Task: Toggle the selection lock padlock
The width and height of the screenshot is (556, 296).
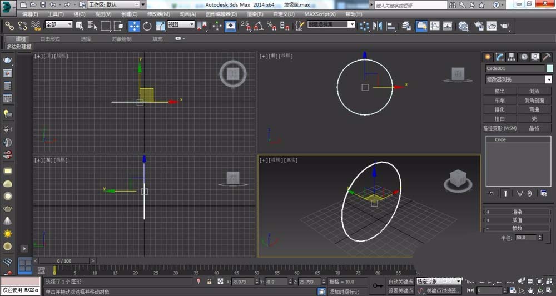Action: pyautogui.click(x=210, y=282)
